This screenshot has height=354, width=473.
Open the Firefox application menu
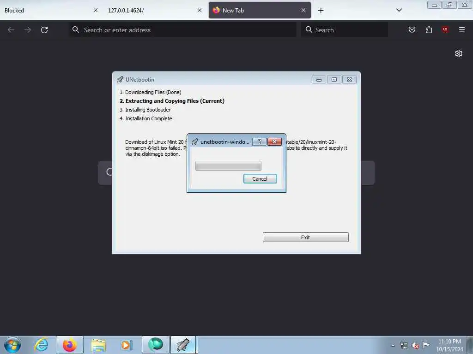click(462, 29)
